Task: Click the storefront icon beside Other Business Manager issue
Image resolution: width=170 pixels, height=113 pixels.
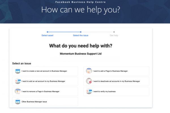Action: [18, 101]
